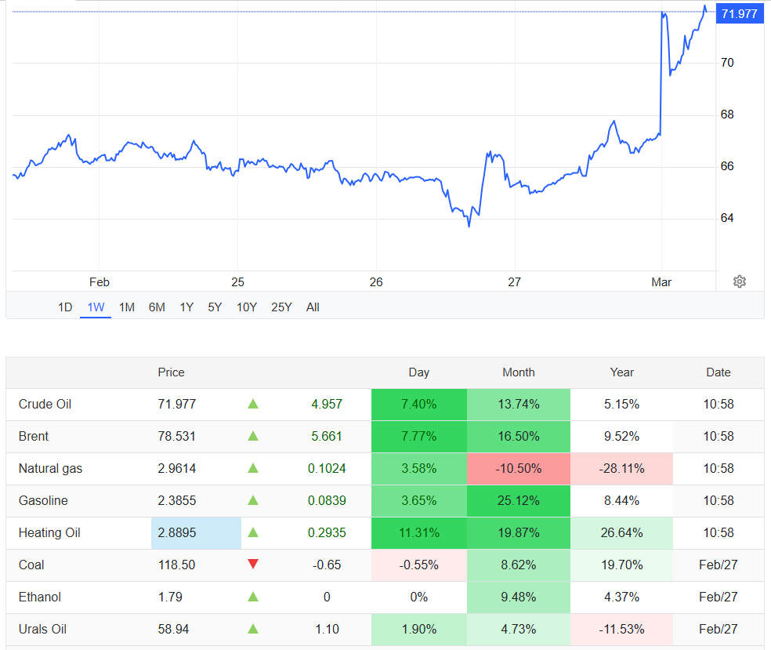771x650 pixels.
Task: Click the up triangle next to Natural gas
Action: [x=253, y=468]
